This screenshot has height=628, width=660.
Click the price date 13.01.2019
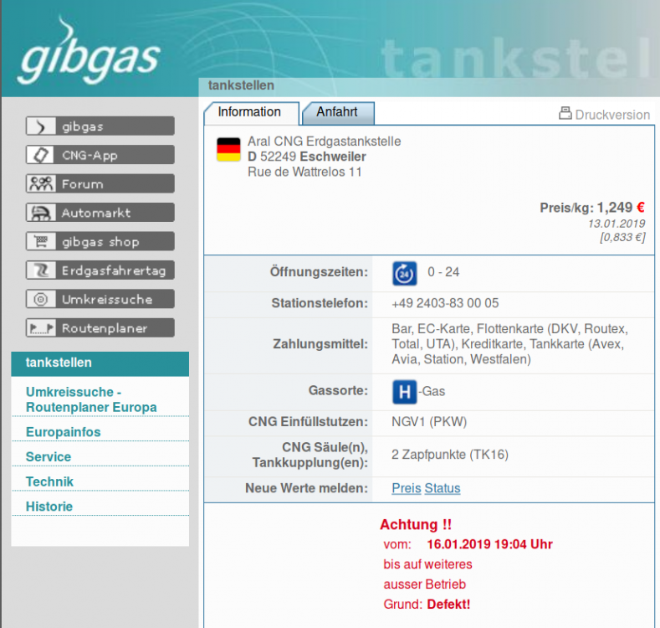tap(617, 224)
